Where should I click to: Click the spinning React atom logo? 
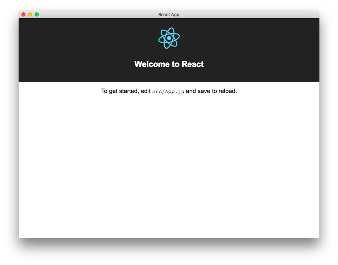coord(169,38)
